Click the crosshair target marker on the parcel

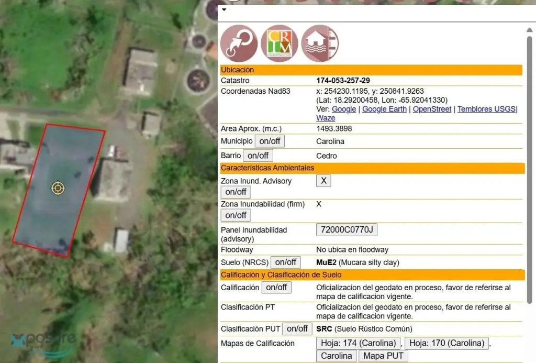58,188
